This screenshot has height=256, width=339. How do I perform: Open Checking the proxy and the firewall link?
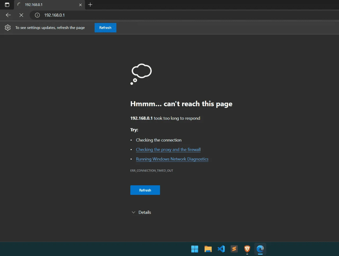[x=168, y=150]
